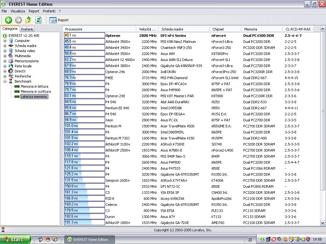Expand the Scheda madre tree node
The image size is (326, 244).
tap(5, 46)
